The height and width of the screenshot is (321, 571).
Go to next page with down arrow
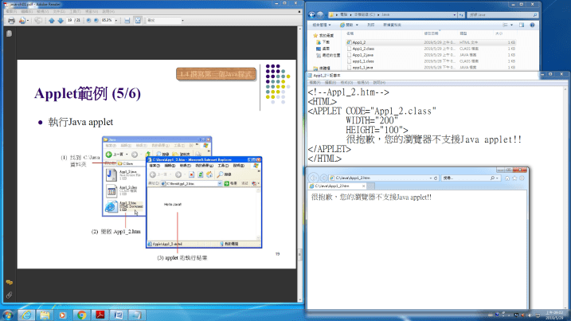click(61, 22)
